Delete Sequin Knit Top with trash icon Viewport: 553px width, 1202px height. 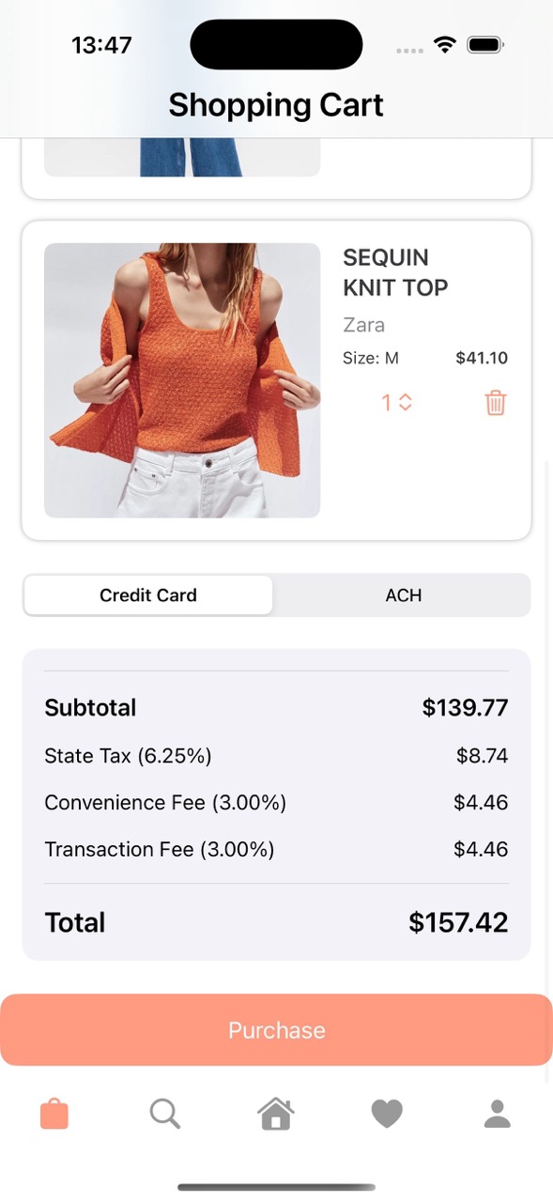click(496, 402)
